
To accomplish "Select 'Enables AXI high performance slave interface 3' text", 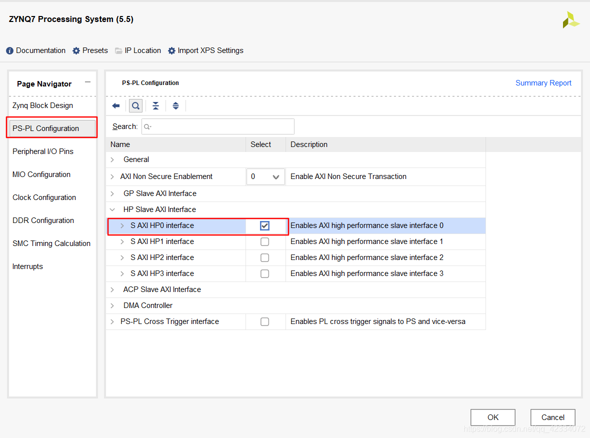I will point(367,273).
